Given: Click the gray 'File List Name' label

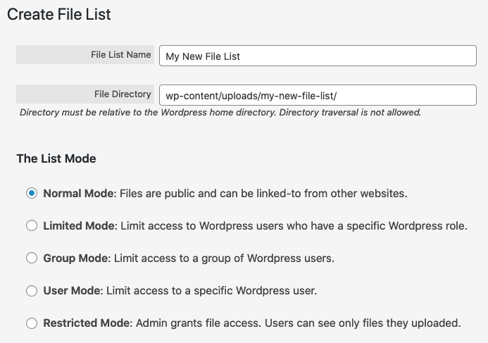Looking at the screenshot, I should coord(85,55).
